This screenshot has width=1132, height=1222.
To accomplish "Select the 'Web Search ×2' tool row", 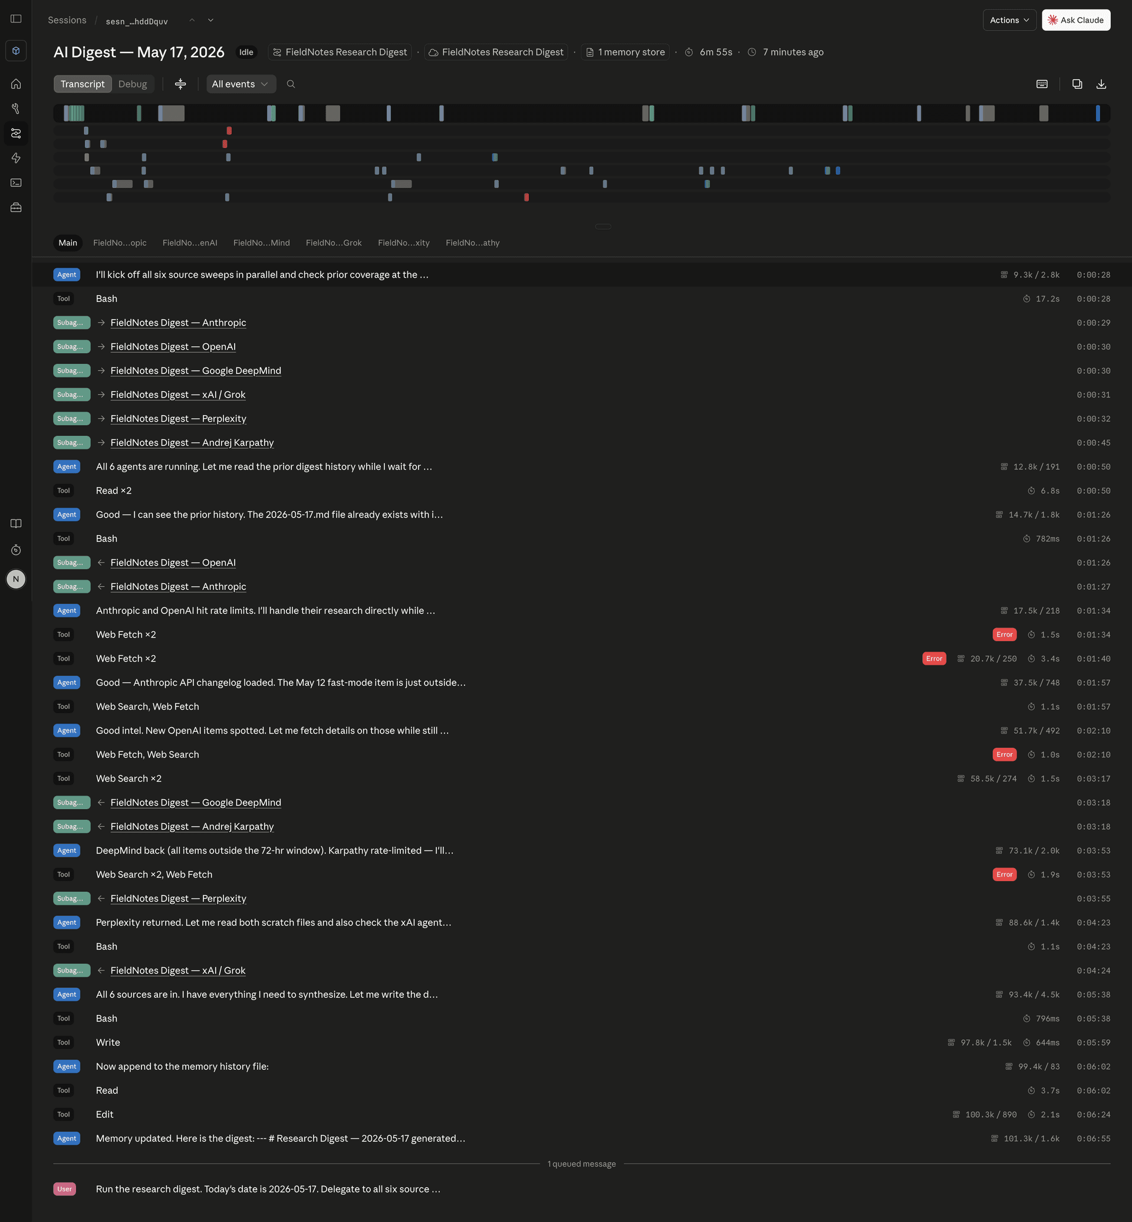I will [581, 779].
